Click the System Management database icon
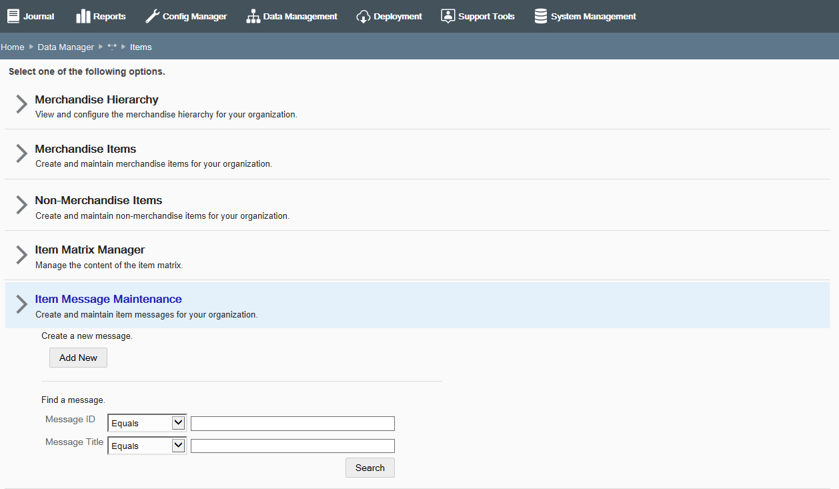 pyautogui.click(x=541, y=16)
